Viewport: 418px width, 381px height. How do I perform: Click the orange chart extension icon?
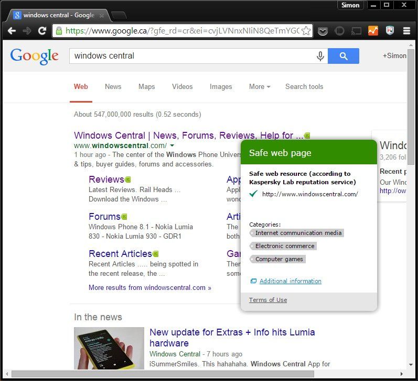point(373,31)
